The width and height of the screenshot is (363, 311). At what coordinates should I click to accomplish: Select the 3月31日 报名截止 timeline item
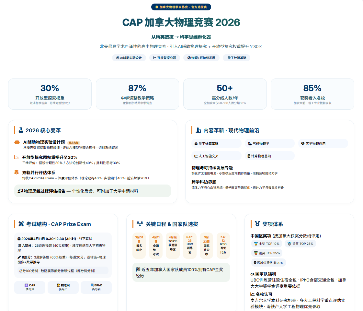pos(139,245)
